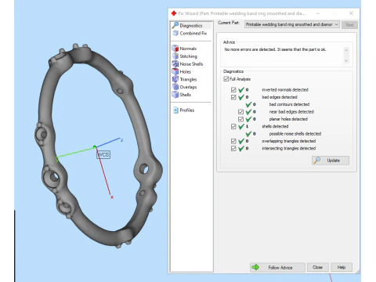Viewport: 376px width, 282px height.
Task: Click the Update button
Action: 331,161
